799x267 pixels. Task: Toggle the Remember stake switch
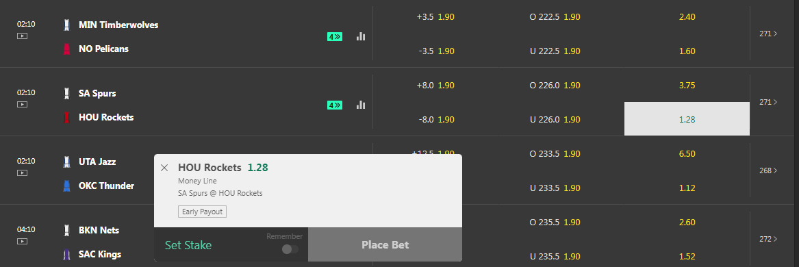290,249
